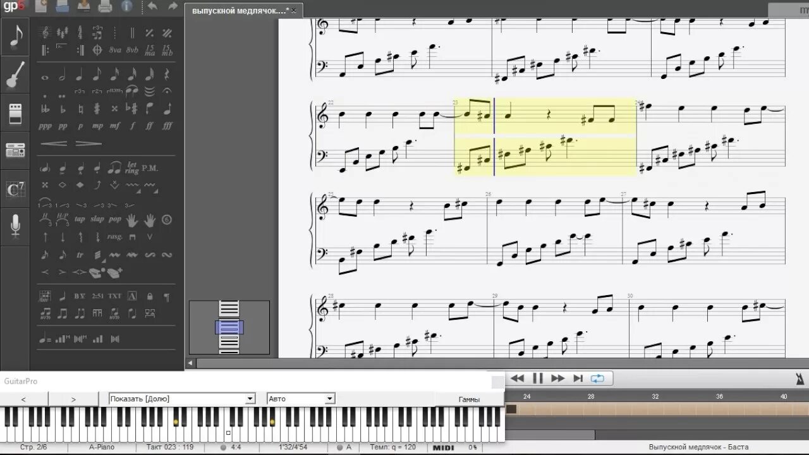This screenshot has height=455, width=809.
Task: Rewind playback
Action: point(517,379)
